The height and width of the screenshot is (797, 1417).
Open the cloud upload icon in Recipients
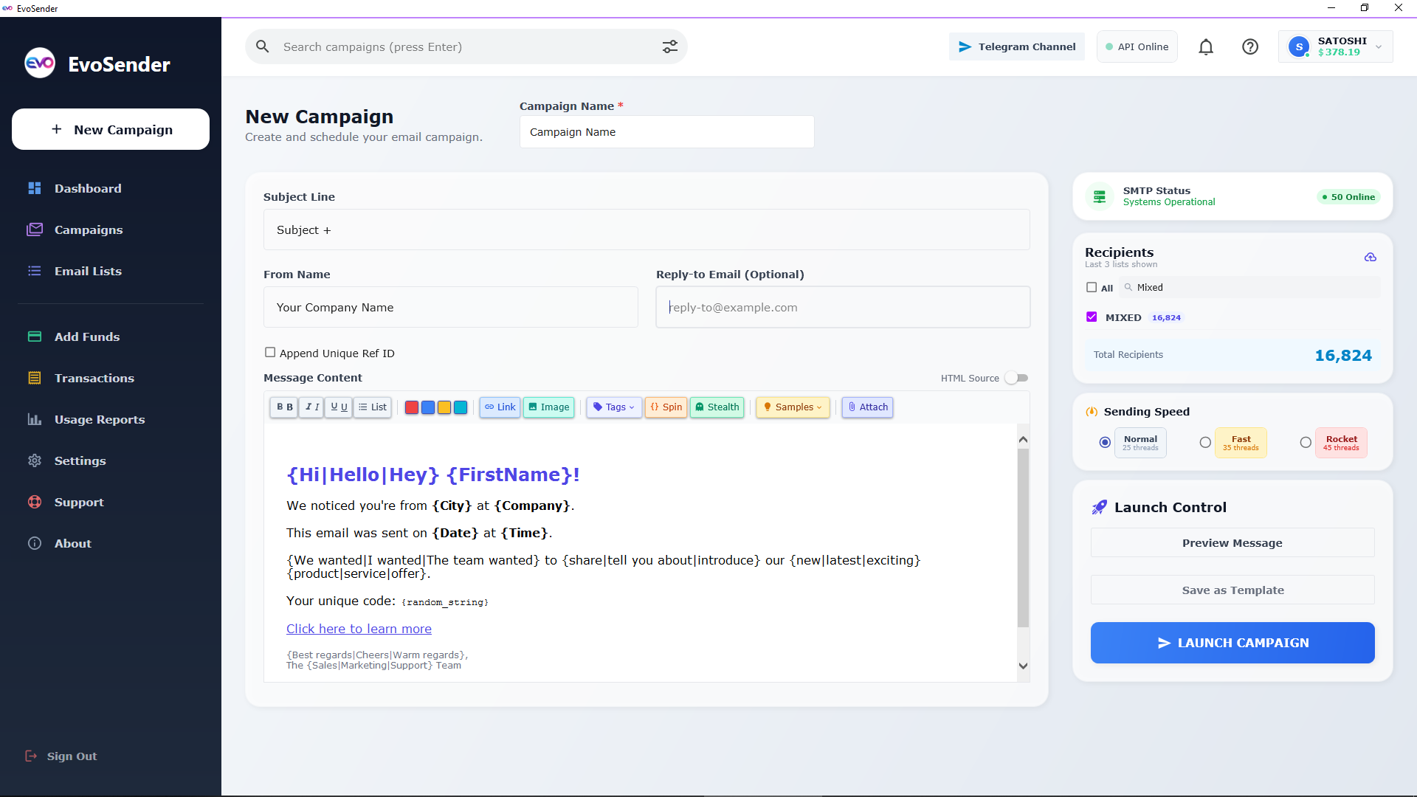1371,257
